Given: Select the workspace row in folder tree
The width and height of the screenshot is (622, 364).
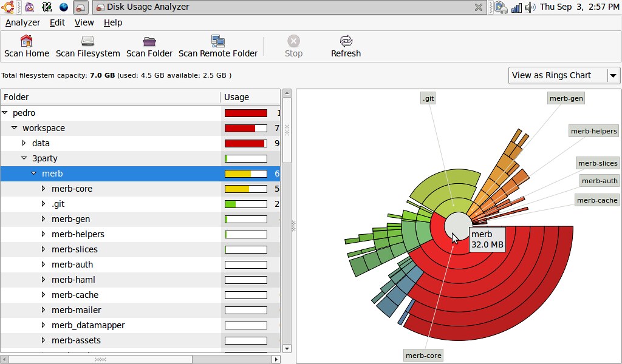Looking at the screenshot, I should 140,128.
